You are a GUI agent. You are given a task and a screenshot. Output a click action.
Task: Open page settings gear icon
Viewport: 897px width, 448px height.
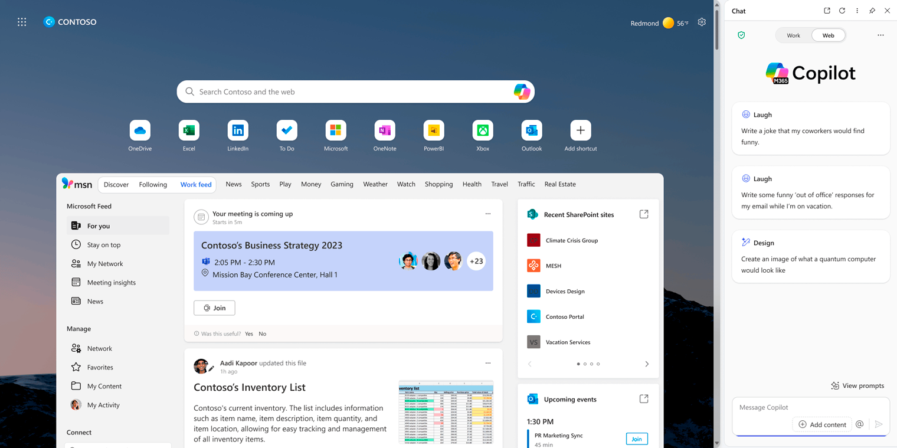[x=702, y=22]
